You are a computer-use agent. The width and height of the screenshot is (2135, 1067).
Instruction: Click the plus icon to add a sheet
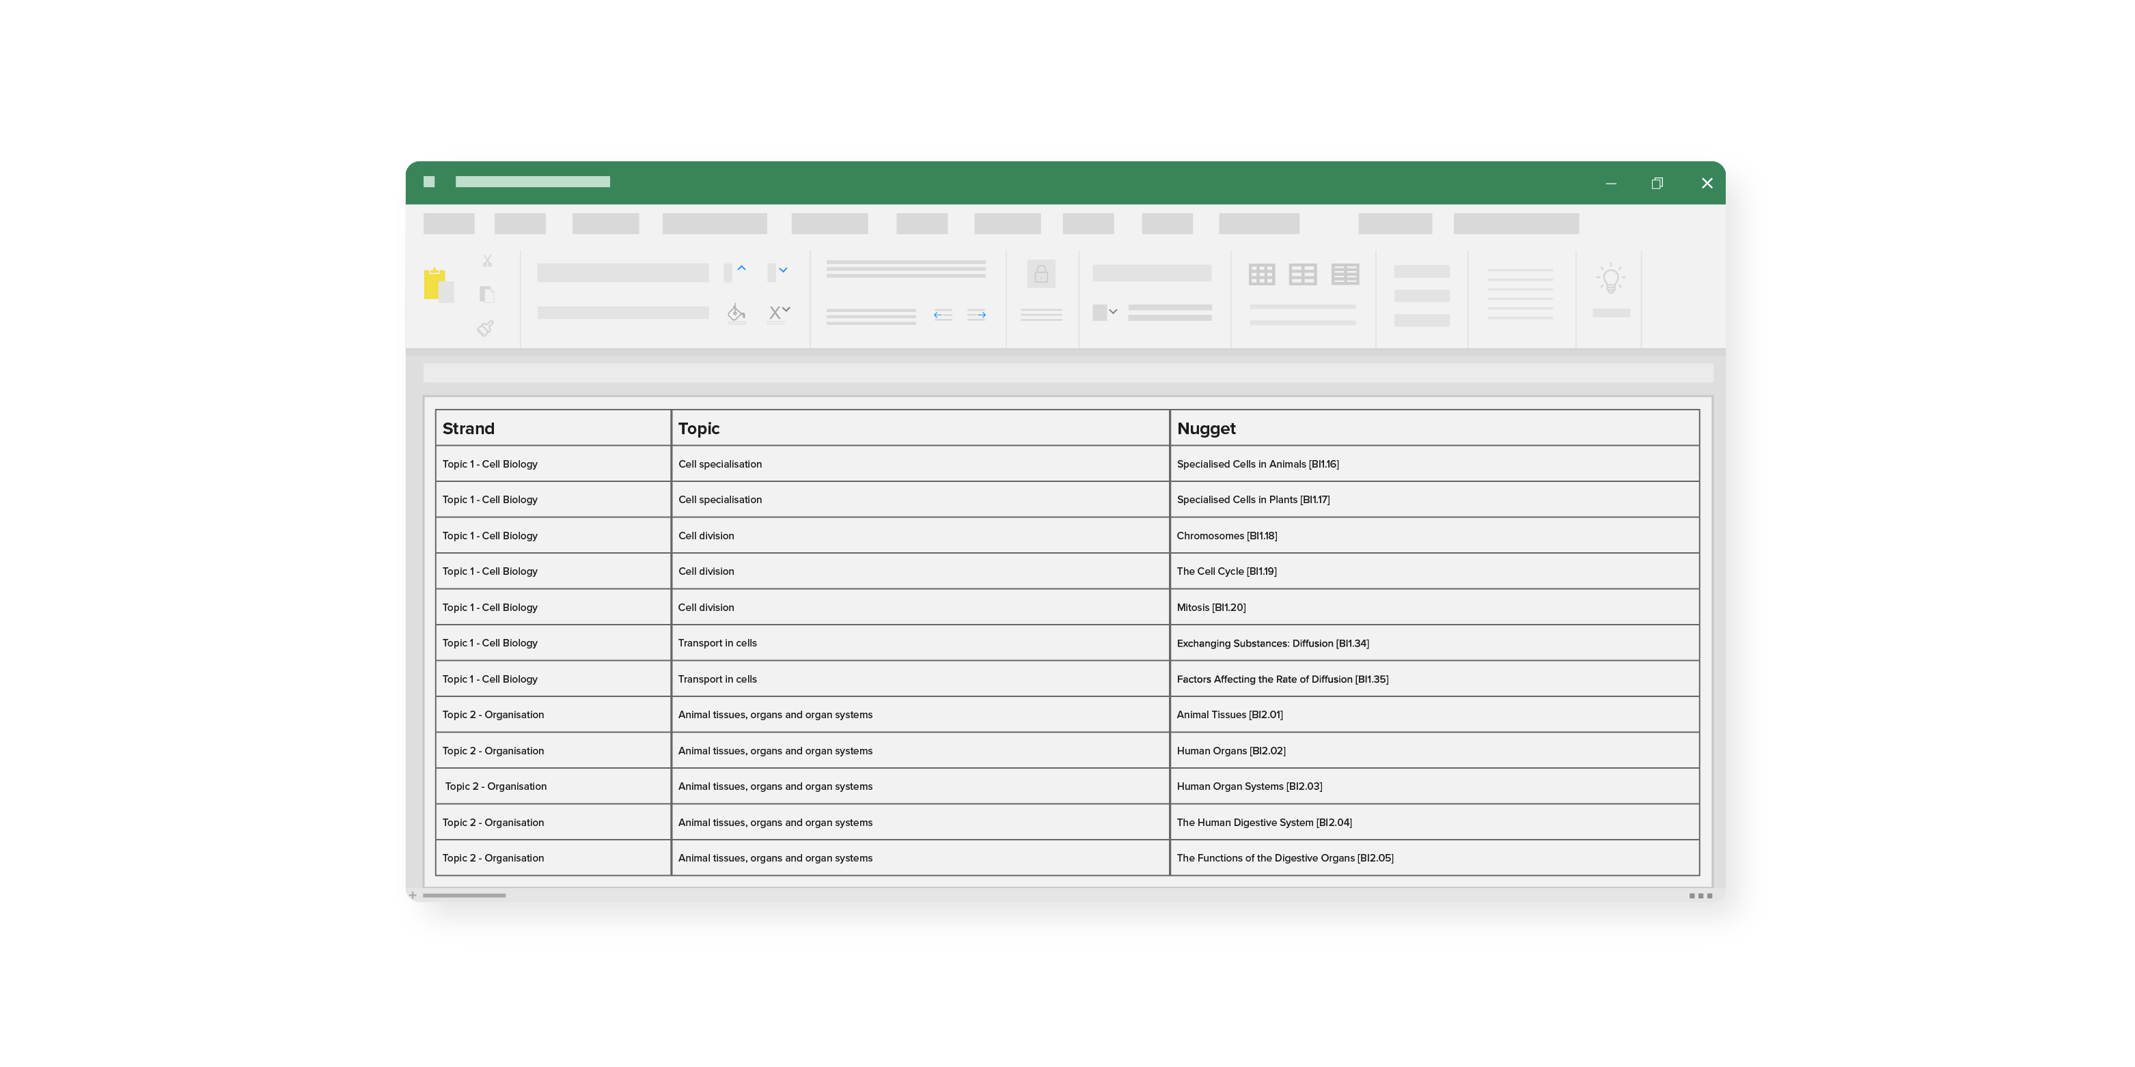[x=413, y=896]
